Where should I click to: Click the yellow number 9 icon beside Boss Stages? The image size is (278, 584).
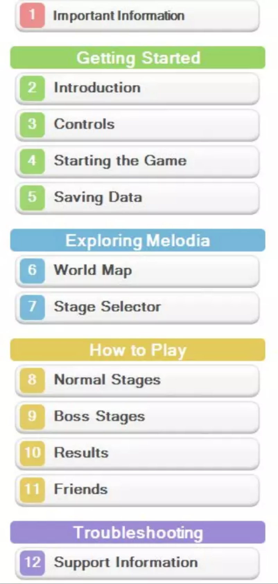click(32, 417)
